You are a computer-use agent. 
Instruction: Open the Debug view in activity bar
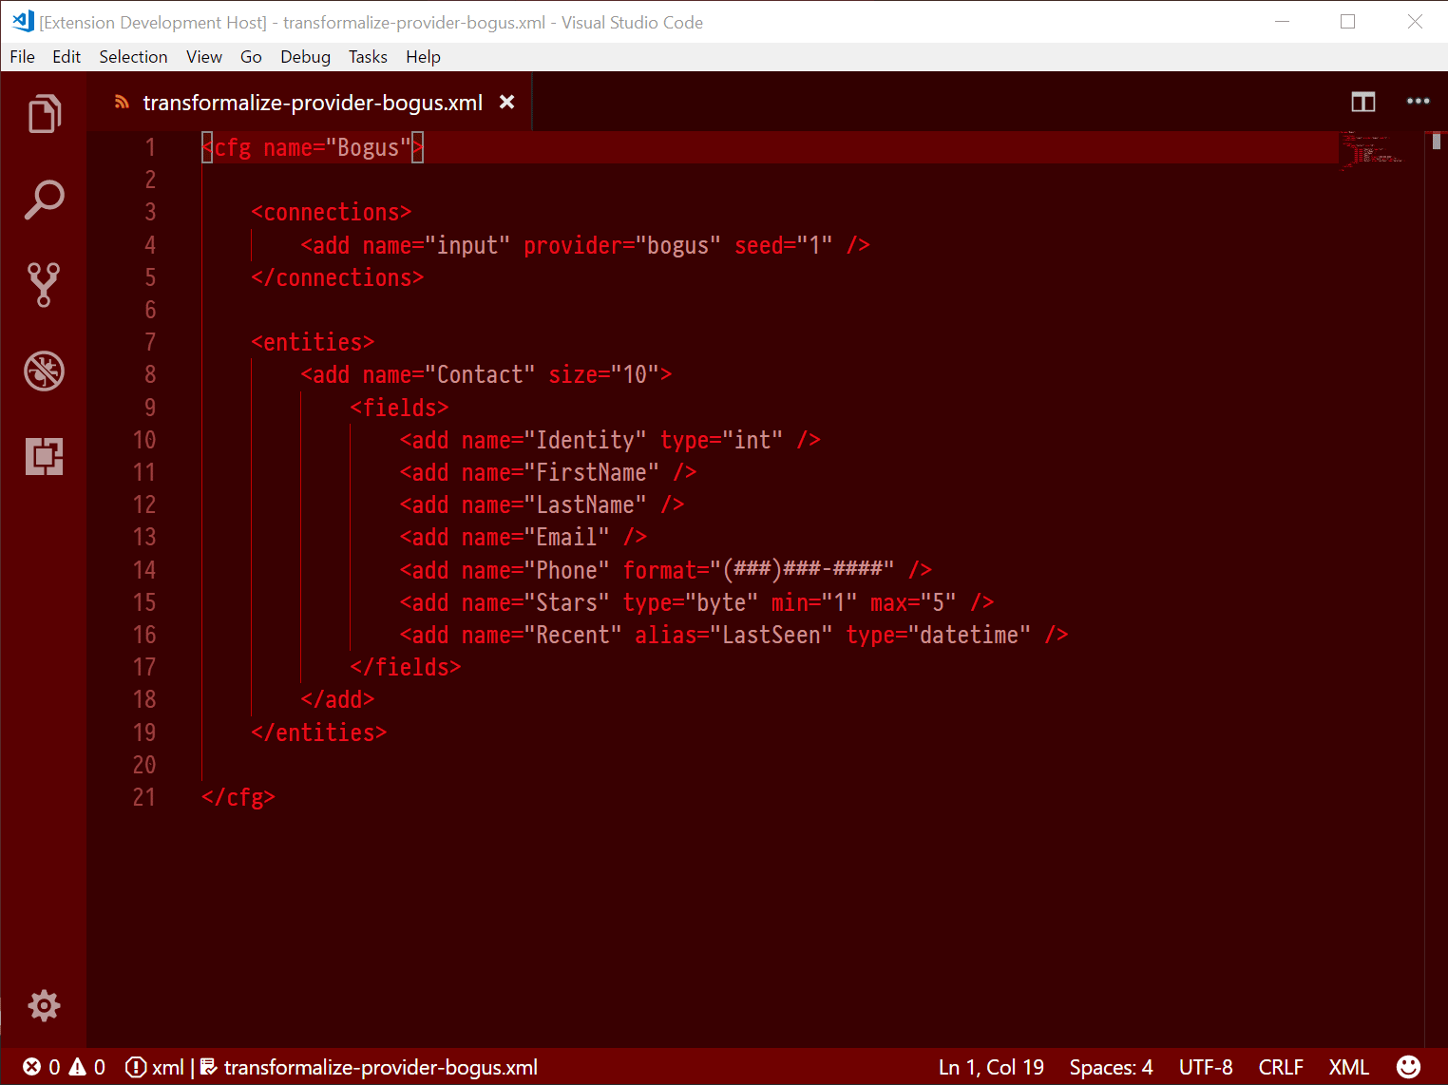(x=44, y=371)
